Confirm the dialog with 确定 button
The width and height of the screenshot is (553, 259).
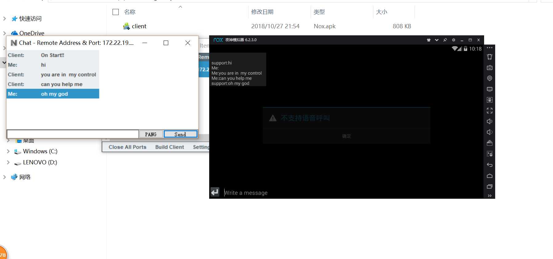[x=346, y=136]
